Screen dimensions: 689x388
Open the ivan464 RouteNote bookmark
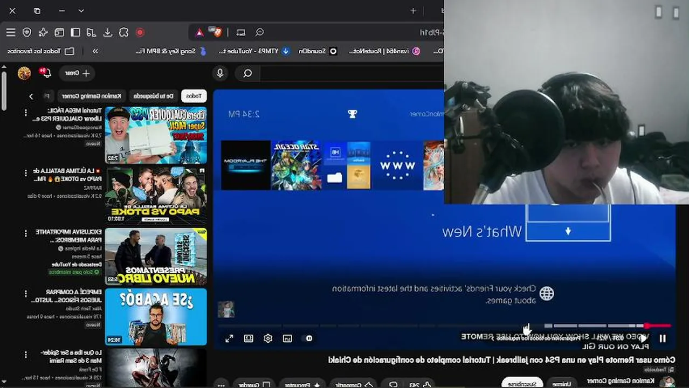385,51
